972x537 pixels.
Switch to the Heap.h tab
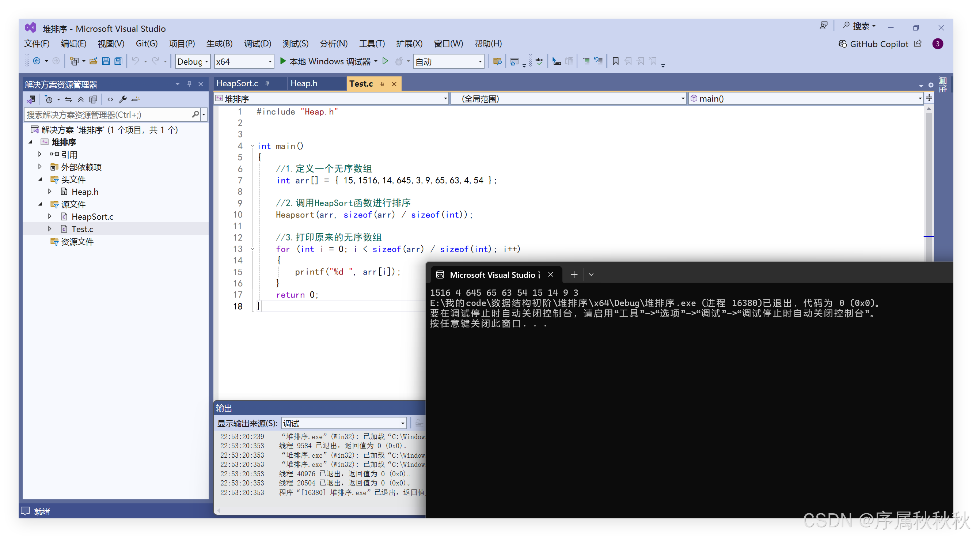coord(304,83)
